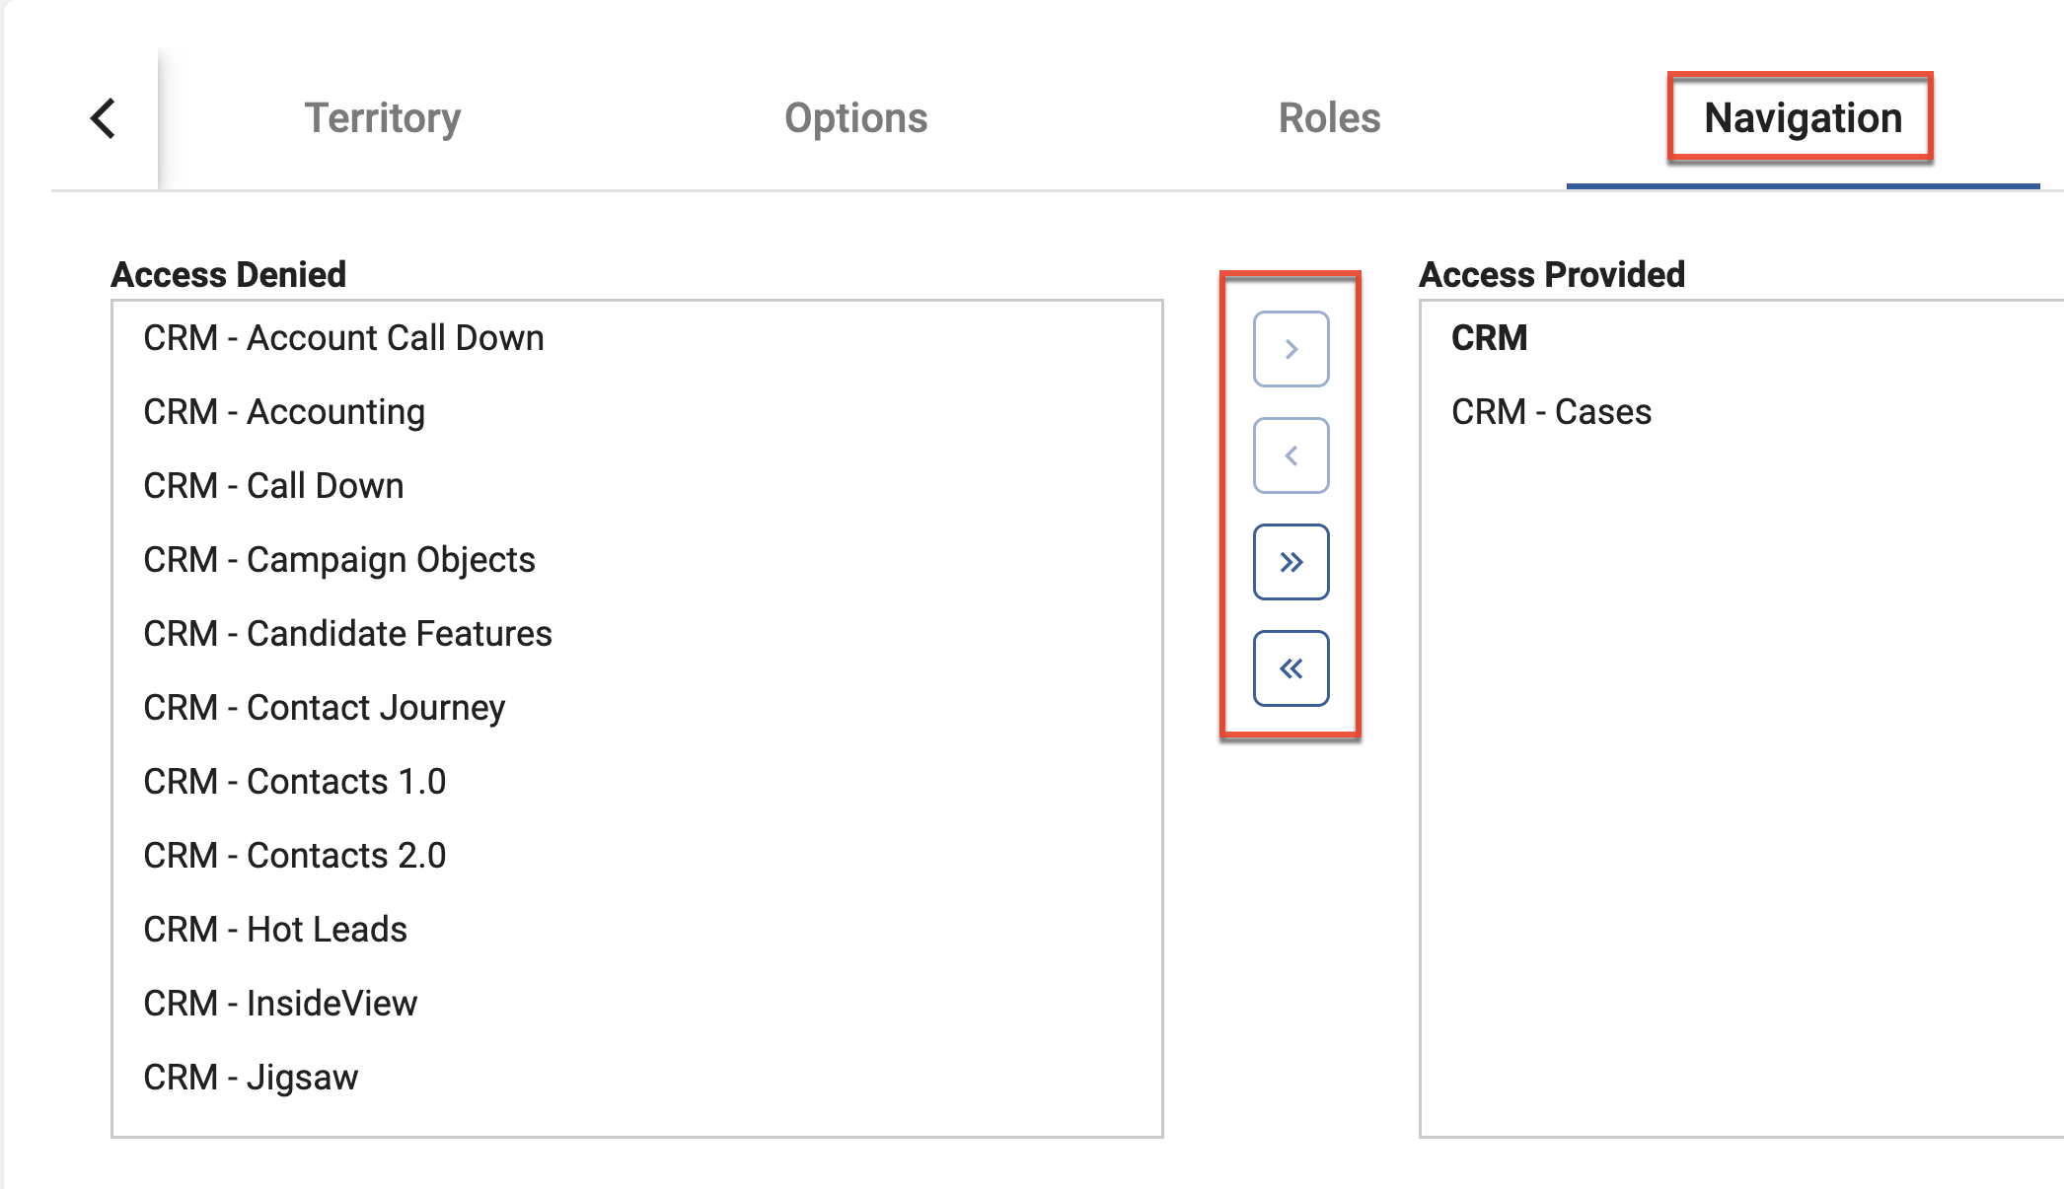
Task: Select CRM - Candidate Features
Action: pyautogui.click(x=347, y=634)
